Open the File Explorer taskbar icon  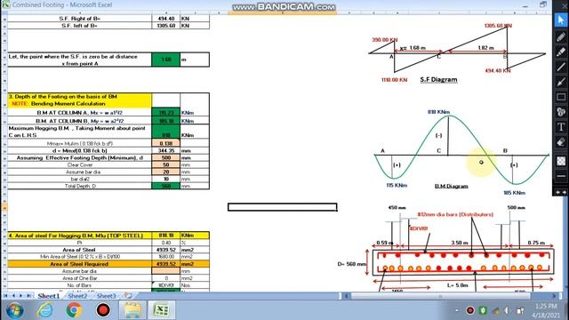coord(132,310)
